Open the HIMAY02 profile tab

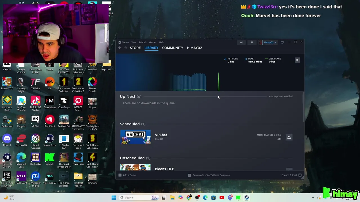pyautogui.click(x=195, y=48)
